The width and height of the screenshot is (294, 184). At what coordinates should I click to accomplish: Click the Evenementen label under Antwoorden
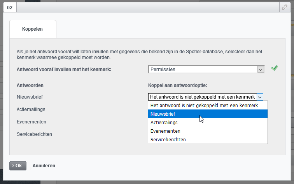tap(31, 122)
